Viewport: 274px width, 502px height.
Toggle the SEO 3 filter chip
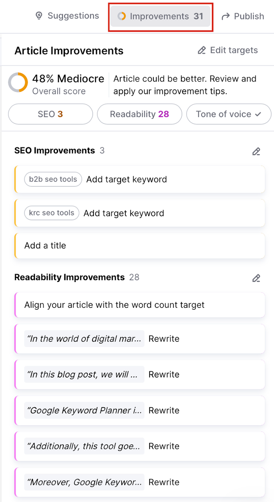50,114
